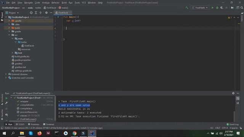Image resolution: width=244 pixels, height=137 pixels.
Task: Click the kotlin breadcrumb in navigation bar
Action: (x=38, y=8)
